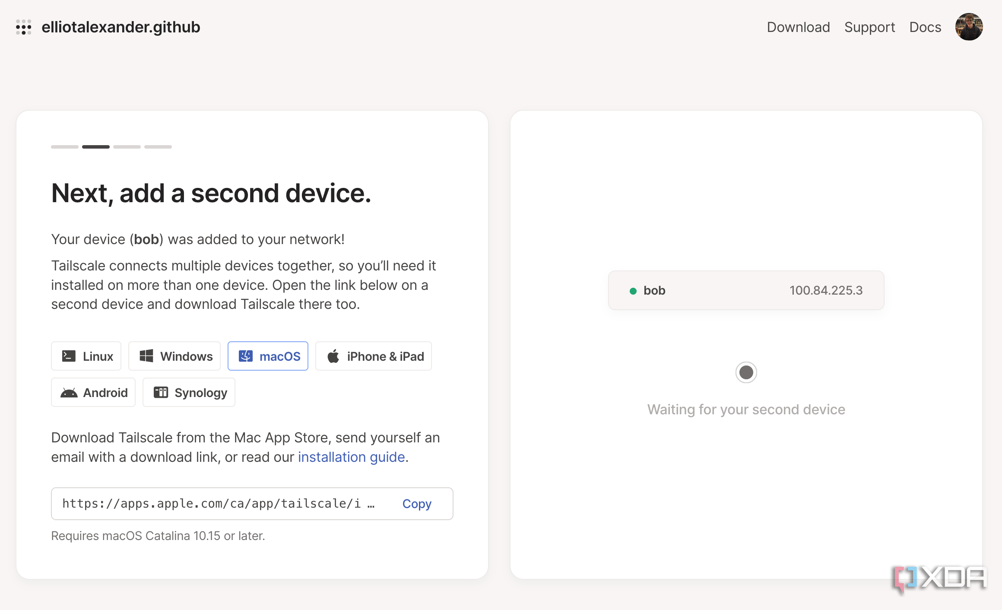
Task: Select the iPhone & iPad platform tab
Action: pyautogui.click(x=374, y=356)
